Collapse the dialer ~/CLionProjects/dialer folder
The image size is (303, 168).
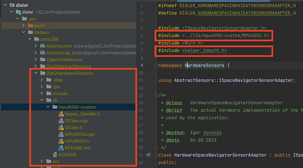(11, 12)
